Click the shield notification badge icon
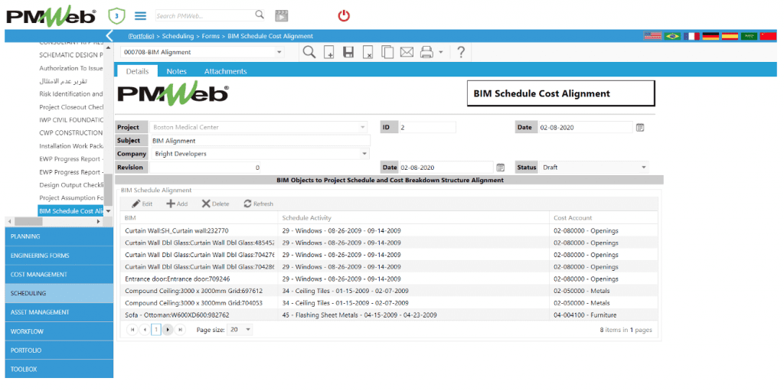The height and width of the screenshot is (391, 784). [116, 16]
